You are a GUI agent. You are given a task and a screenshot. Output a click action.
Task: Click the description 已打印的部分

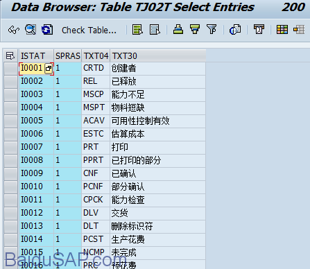(136, 161)
